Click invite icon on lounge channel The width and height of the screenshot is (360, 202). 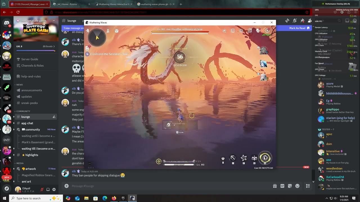pos(54,117)
